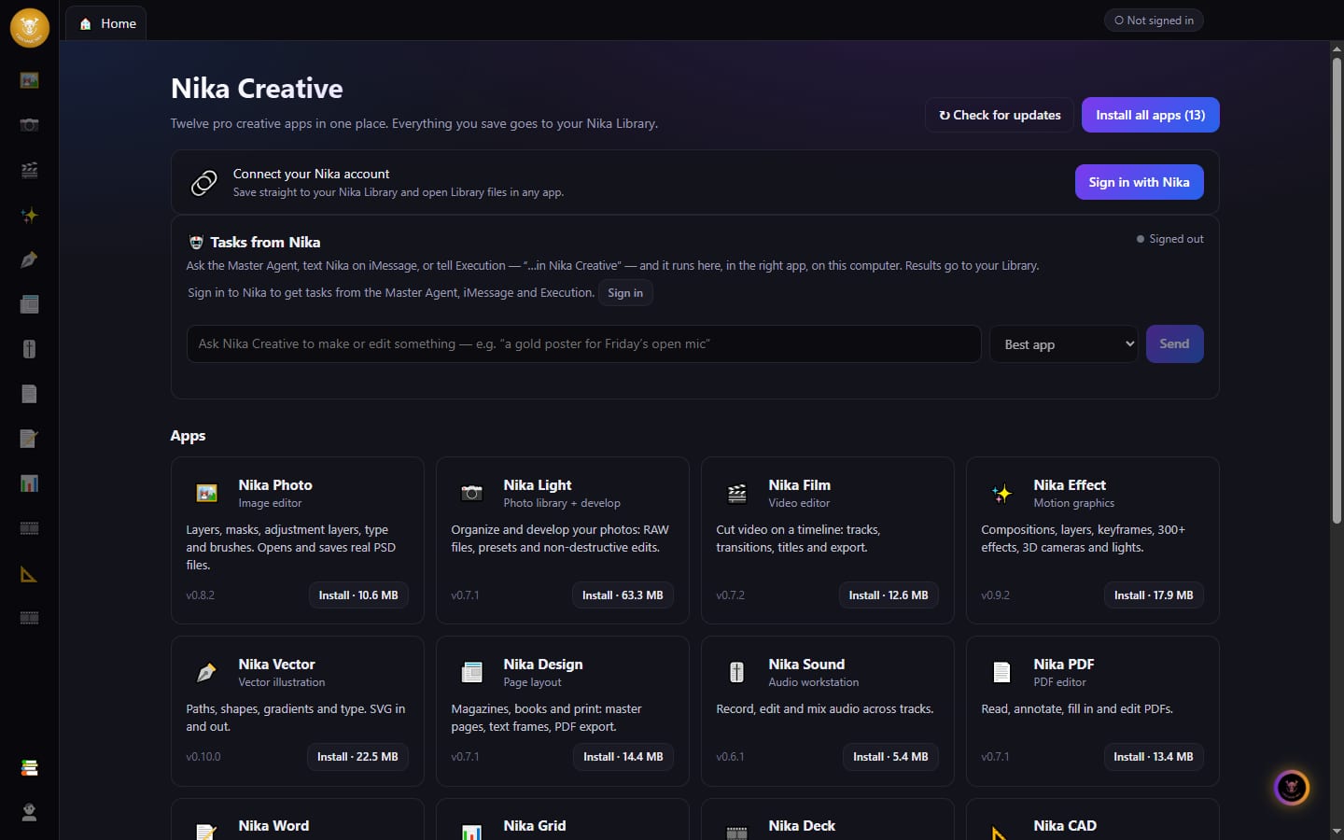Click the link icon beside Connect your Nika account
The width and height of the screenshot is (1344, 840).
(203, 182)
